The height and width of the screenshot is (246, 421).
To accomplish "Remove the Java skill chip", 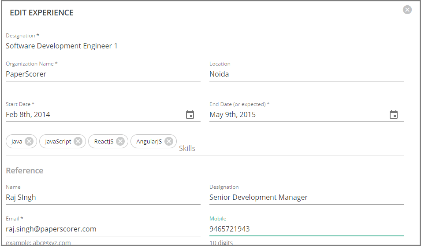I will (x=29, y=141).
